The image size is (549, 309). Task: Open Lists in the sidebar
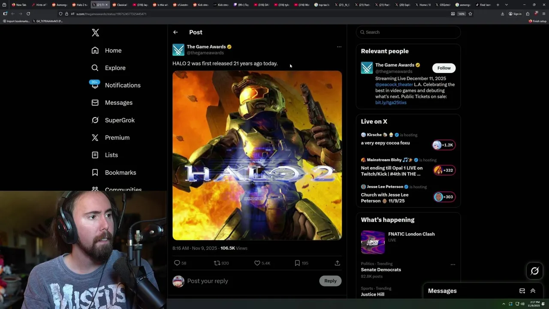(x=105, y=155)
